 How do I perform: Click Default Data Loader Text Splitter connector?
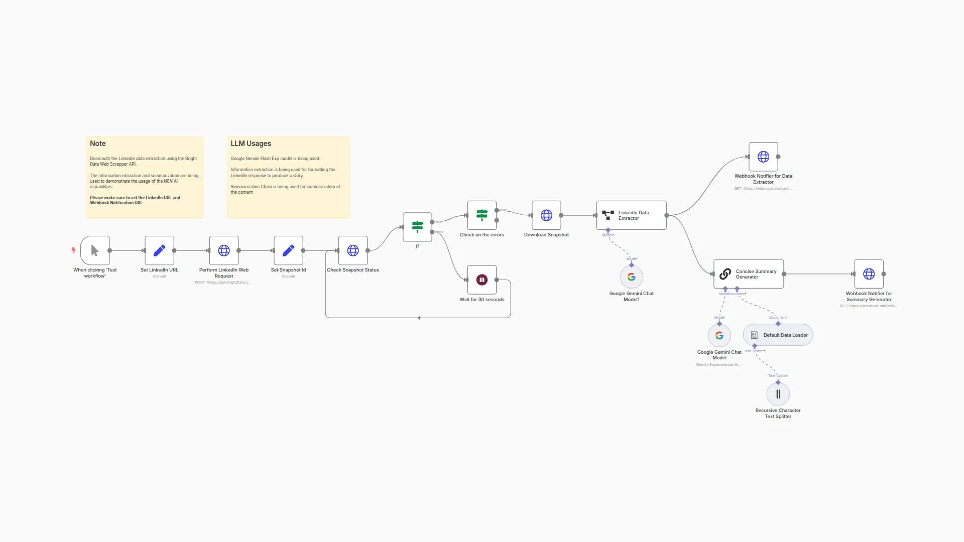point(755,346)
